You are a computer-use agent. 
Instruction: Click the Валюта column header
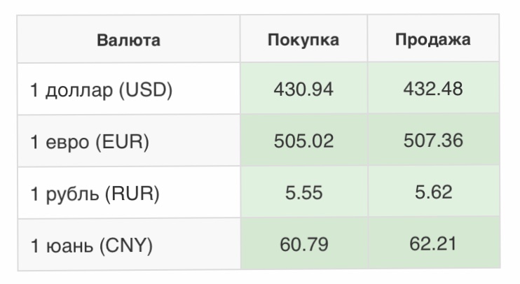coord(128,40)
